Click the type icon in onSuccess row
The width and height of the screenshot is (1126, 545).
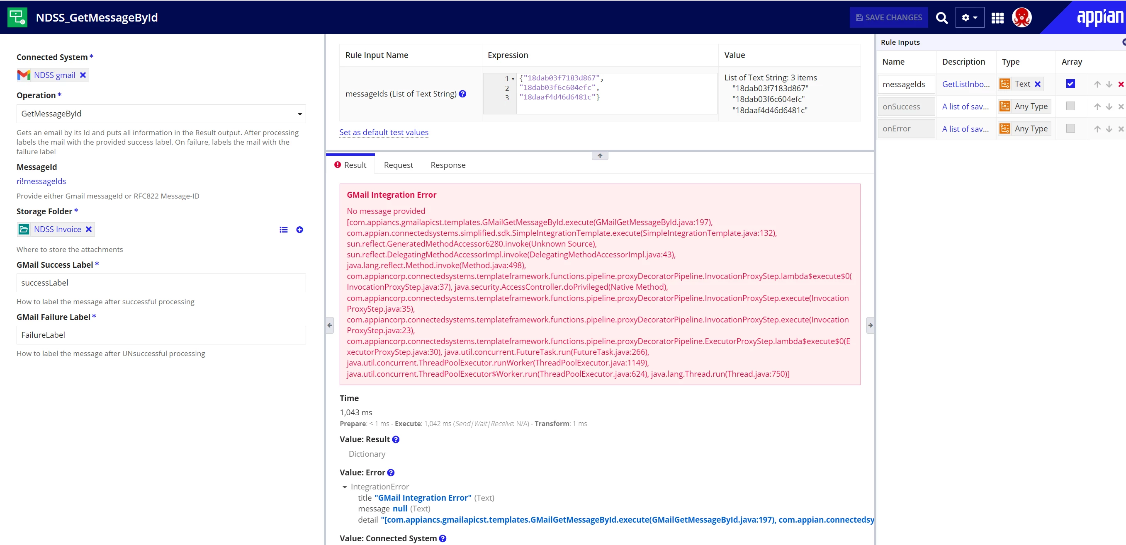pyautogui.click(x=1004, y=106)
